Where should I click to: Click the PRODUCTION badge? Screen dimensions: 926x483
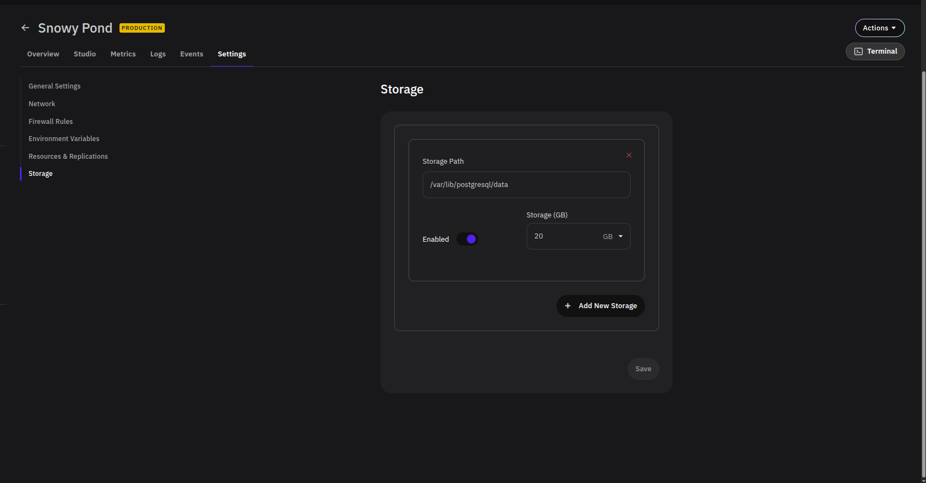pyautogui.click(x=142, y=28)
